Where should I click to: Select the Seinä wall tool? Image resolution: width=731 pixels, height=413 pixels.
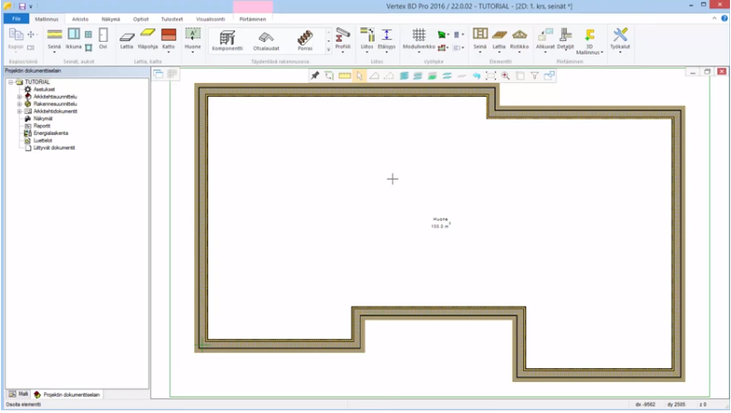click(54, 38)
